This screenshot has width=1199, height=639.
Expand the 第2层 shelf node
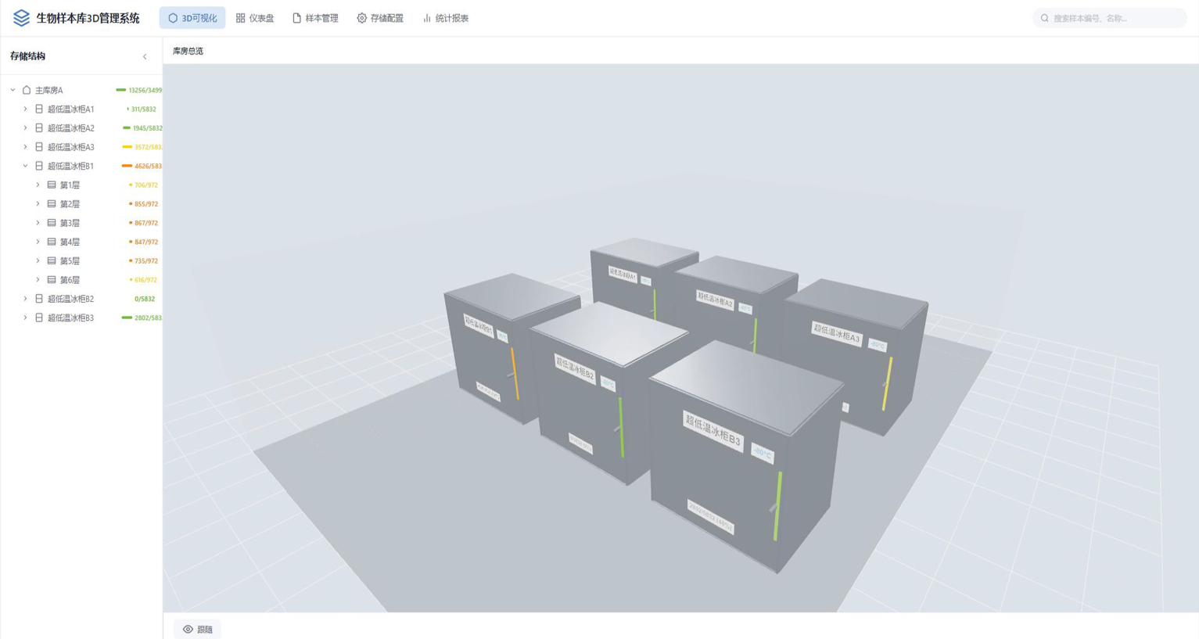tap(38, 204)
